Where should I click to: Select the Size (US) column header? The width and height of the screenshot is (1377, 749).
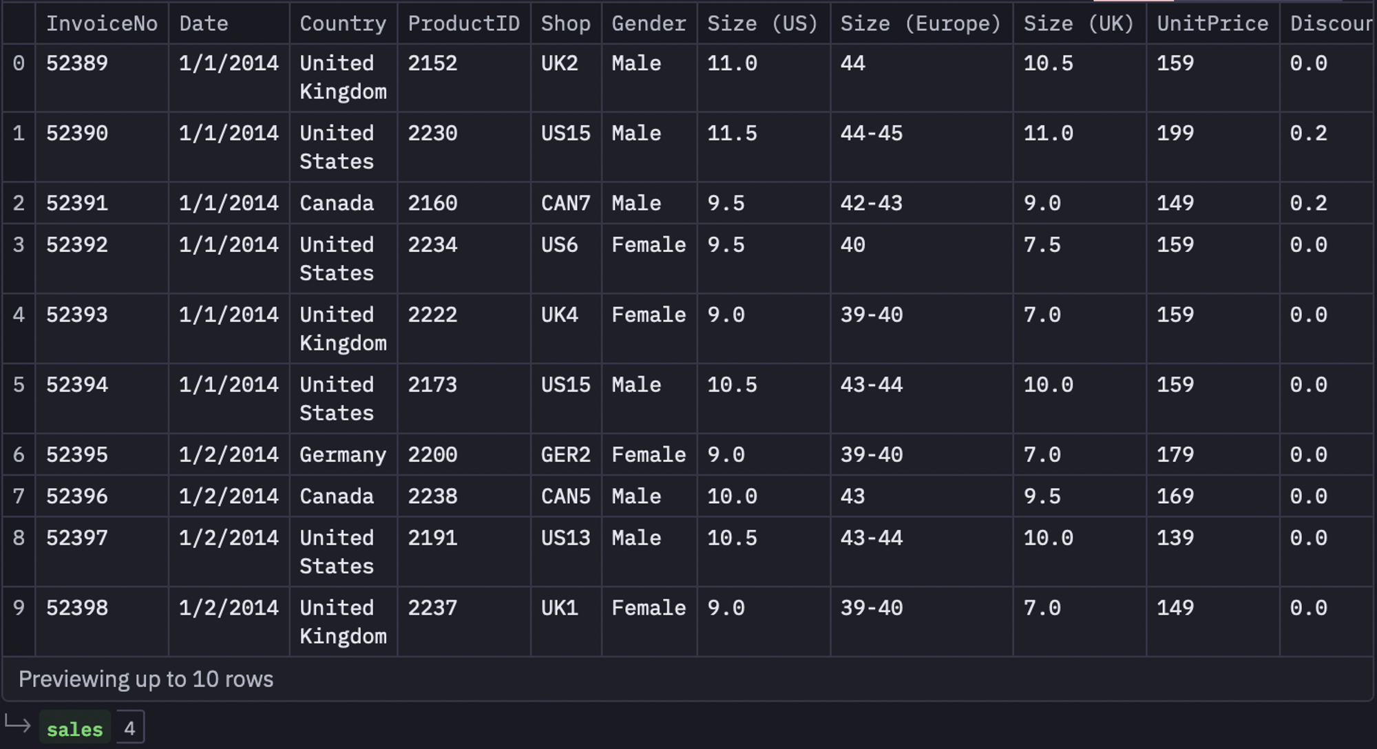point(762,24)
